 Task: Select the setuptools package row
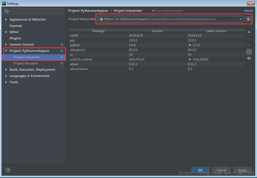pos(157,50)
